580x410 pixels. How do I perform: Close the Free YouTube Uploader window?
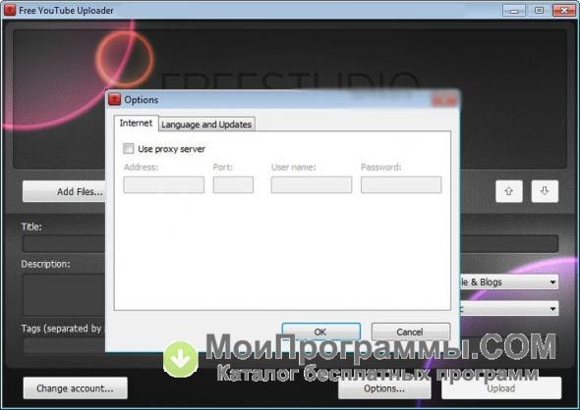pos(564,11)
